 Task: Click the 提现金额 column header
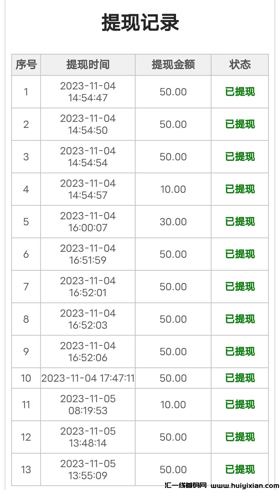173,65
